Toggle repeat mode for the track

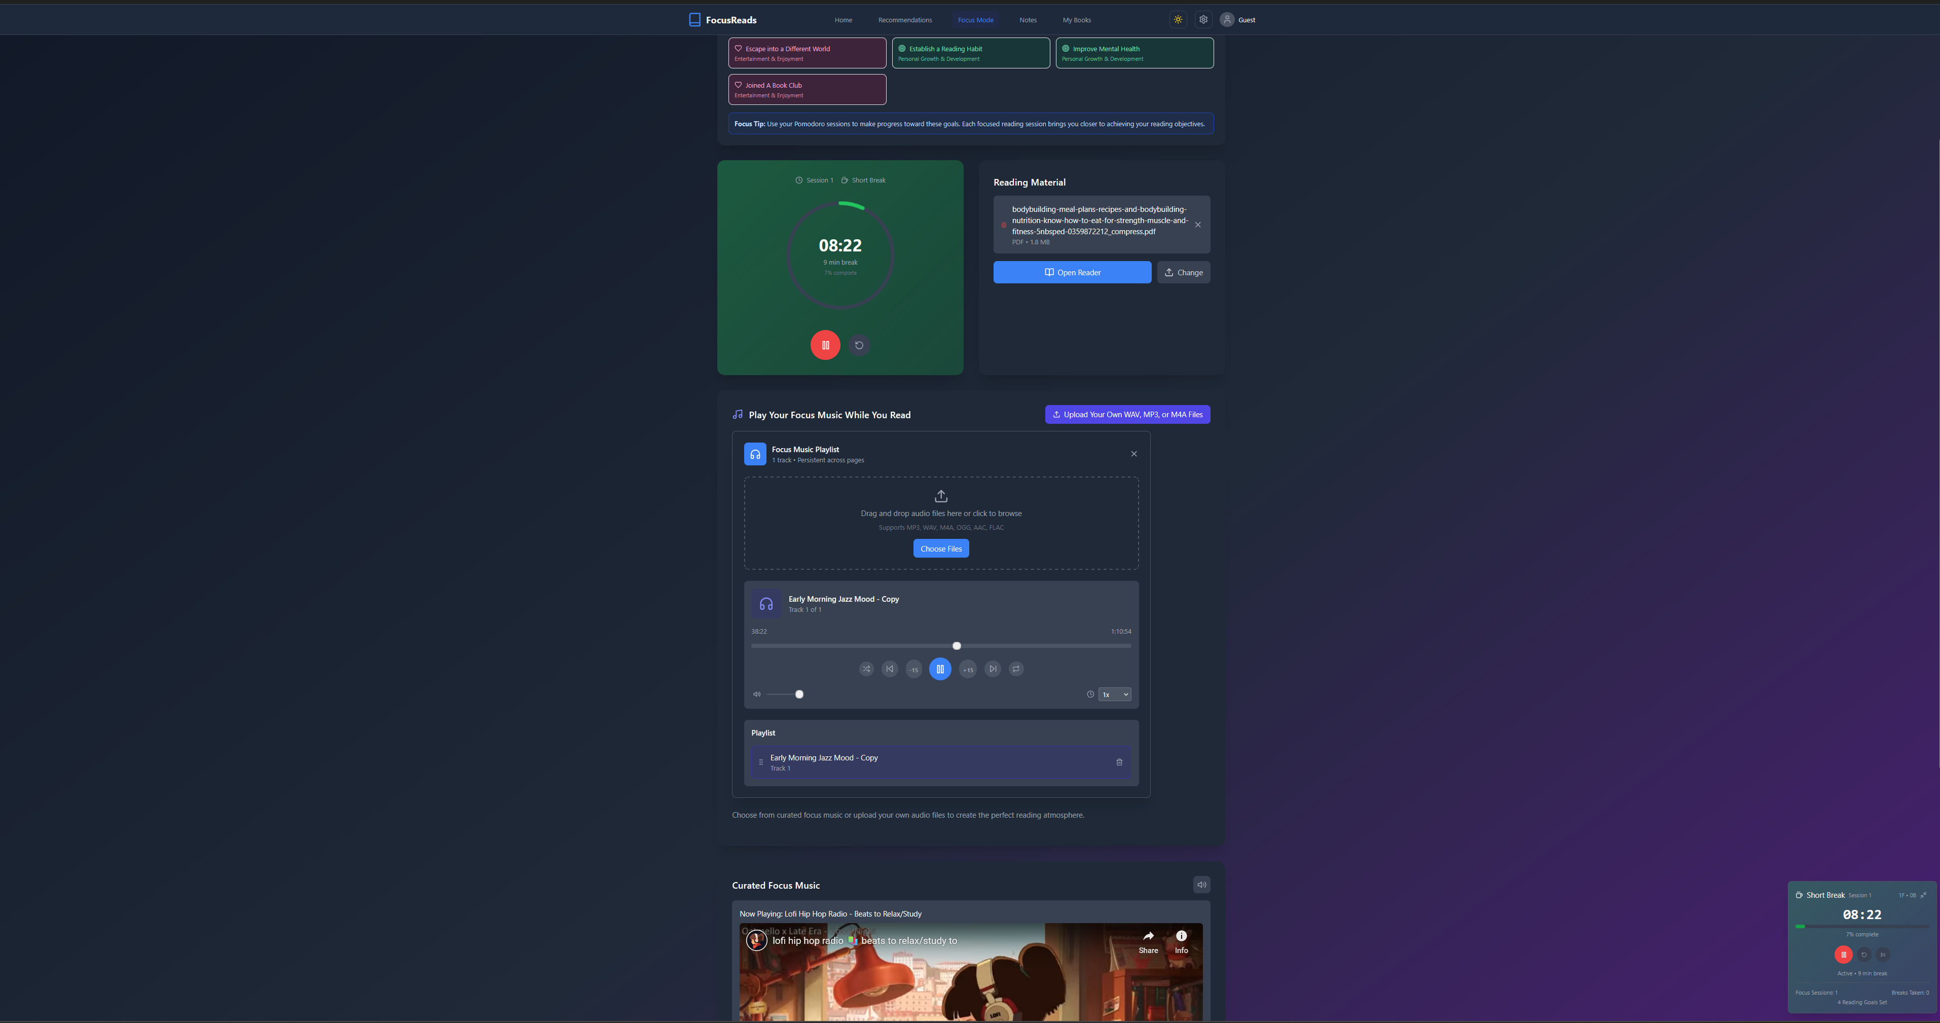[x=1016, y=669]
